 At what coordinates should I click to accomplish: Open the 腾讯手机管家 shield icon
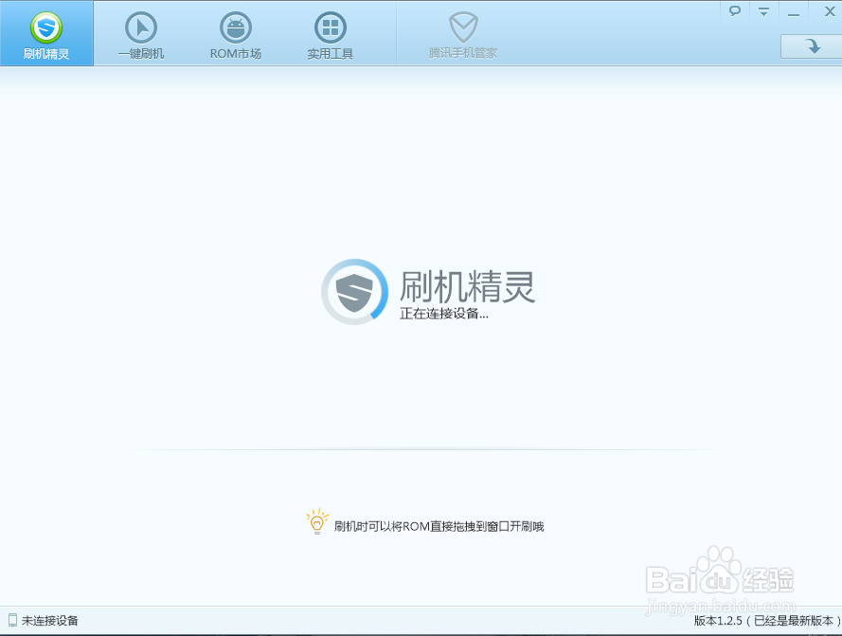pos(463,27)
